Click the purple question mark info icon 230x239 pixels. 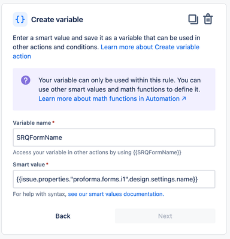click(26, 80)
